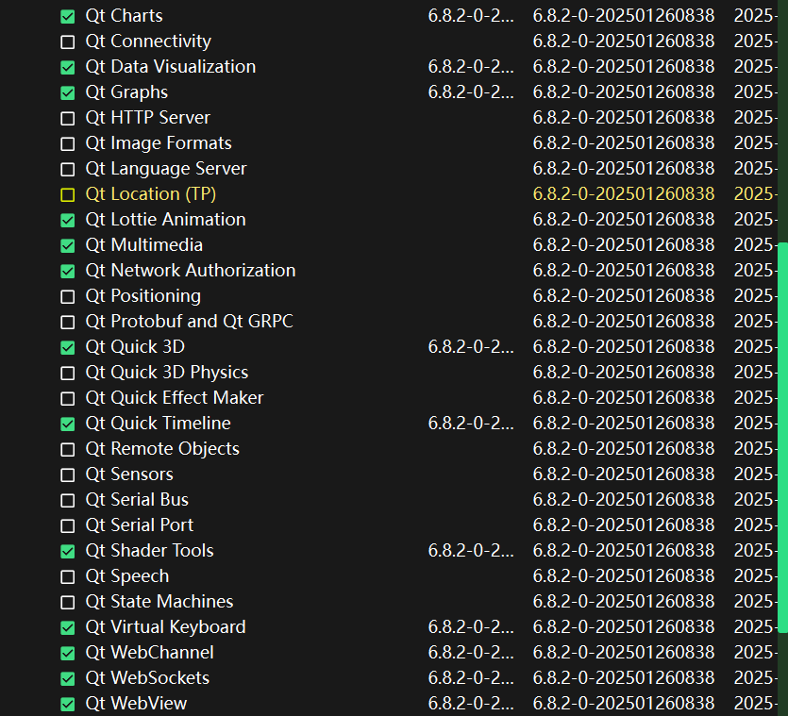Click the Qt State Machines label
This screenshot has height=716, width=788.
click(159, 602)
